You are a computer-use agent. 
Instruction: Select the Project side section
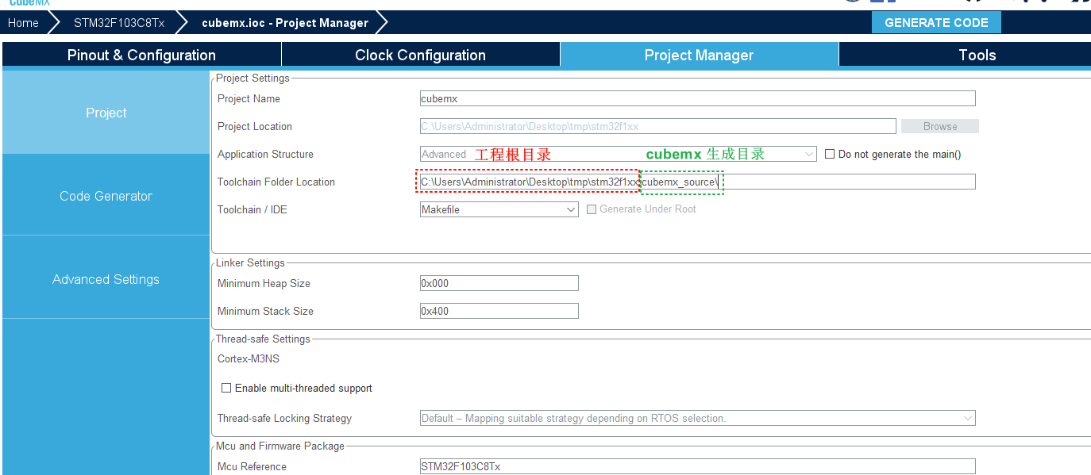click(x=106, y=113)
